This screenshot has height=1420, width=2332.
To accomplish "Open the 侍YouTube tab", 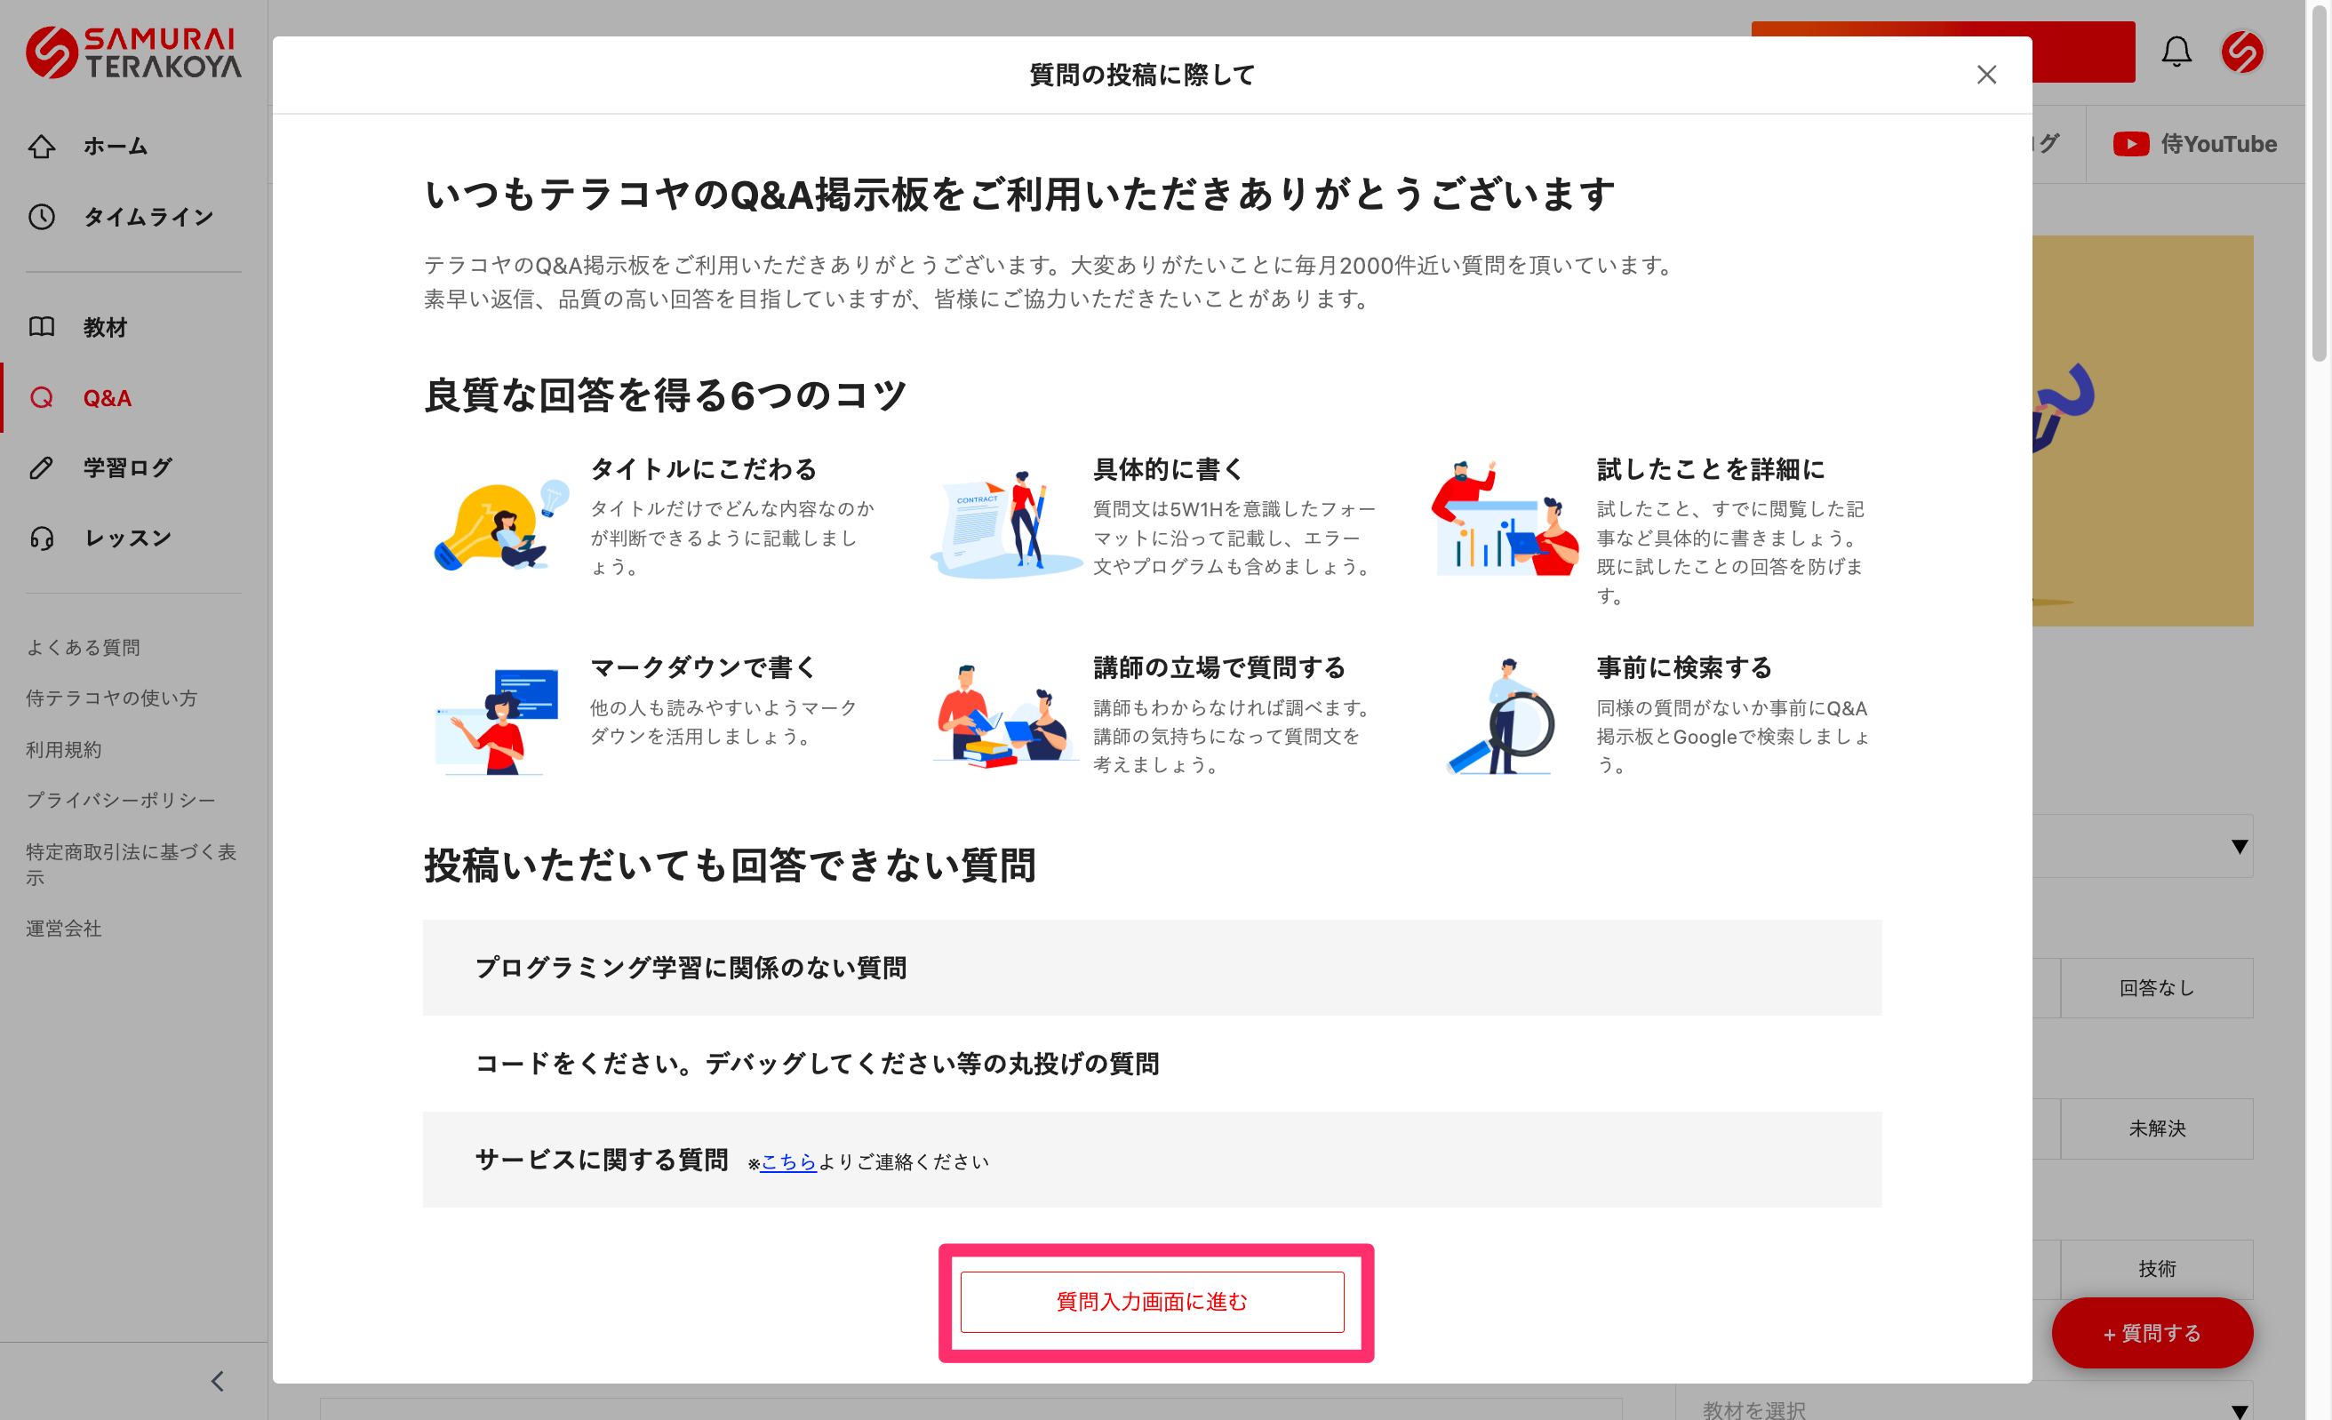I will (x=2195, y=144).
